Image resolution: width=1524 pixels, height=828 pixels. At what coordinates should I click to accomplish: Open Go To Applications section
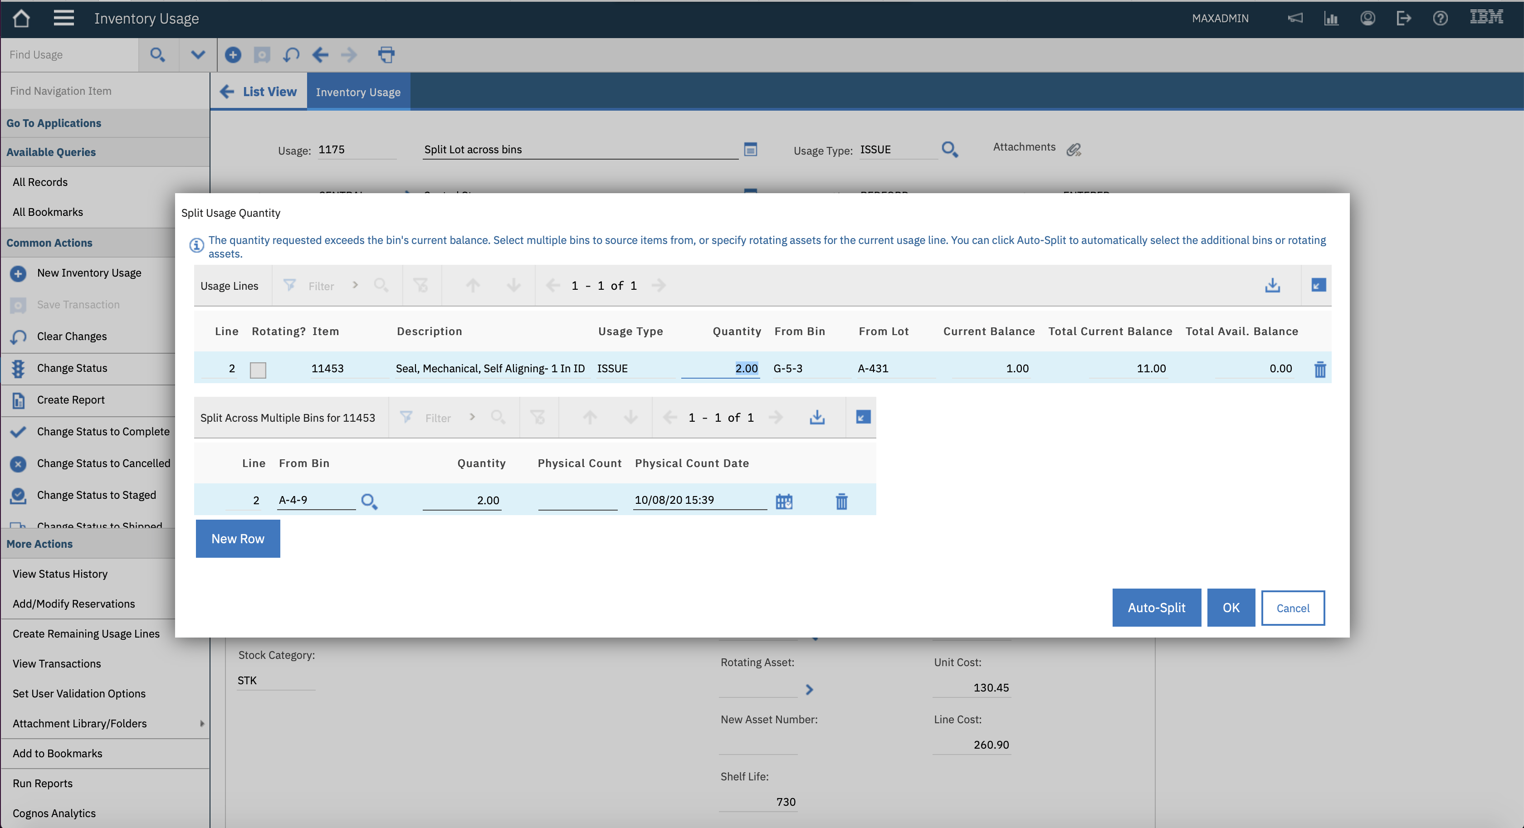[x=54, y=123]
